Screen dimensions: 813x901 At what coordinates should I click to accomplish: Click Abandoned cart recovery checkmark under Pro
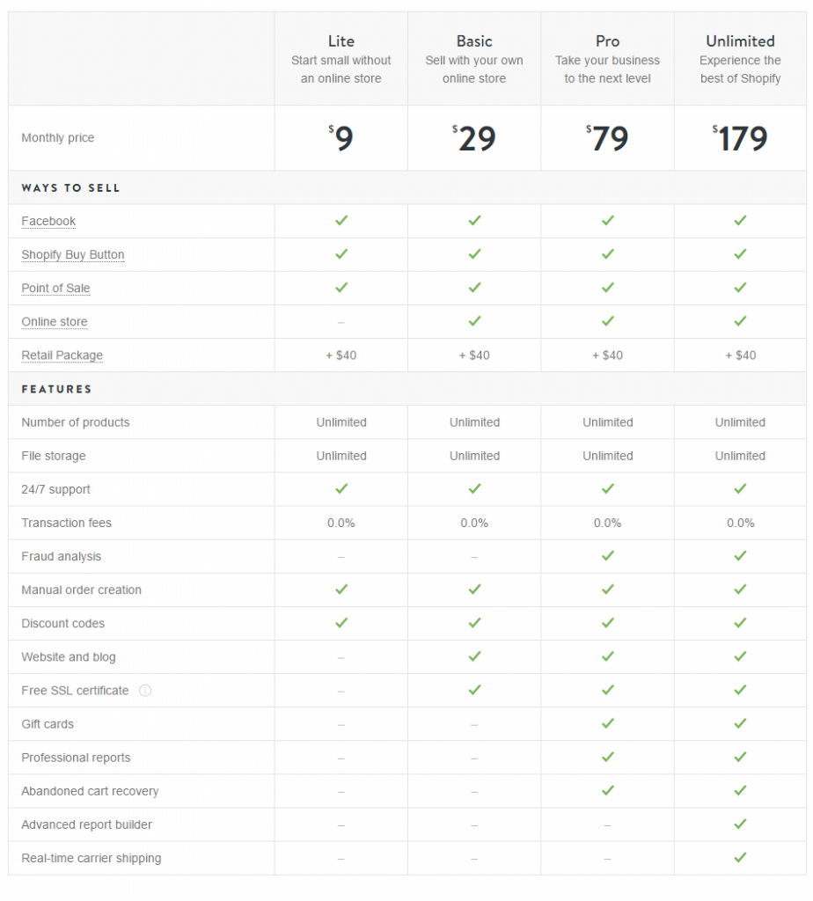point(608,791)
